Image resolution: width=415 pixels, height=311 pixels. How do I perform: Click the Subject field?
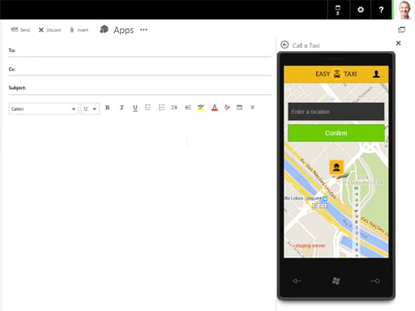click(x=139, y=88)
